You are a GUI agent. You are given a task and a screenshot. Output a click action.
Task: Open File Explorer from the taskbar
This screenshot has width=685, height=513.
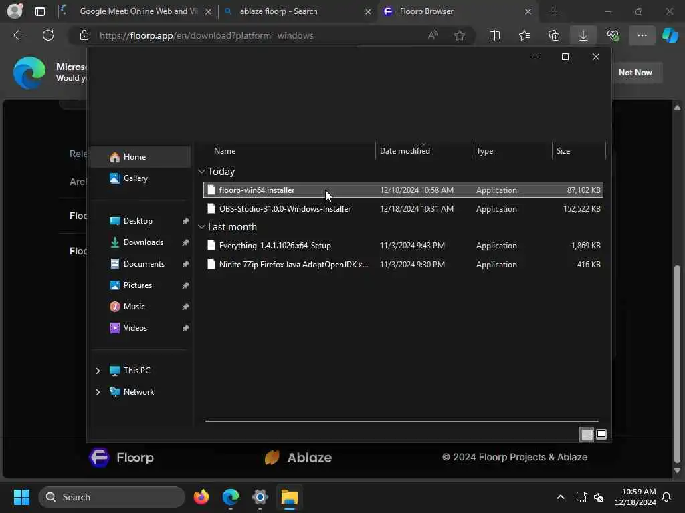coord(289,497)
